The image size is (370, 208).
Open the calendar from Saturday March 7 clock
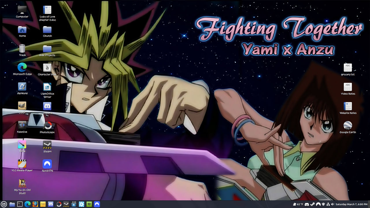(x=351, y=204)
